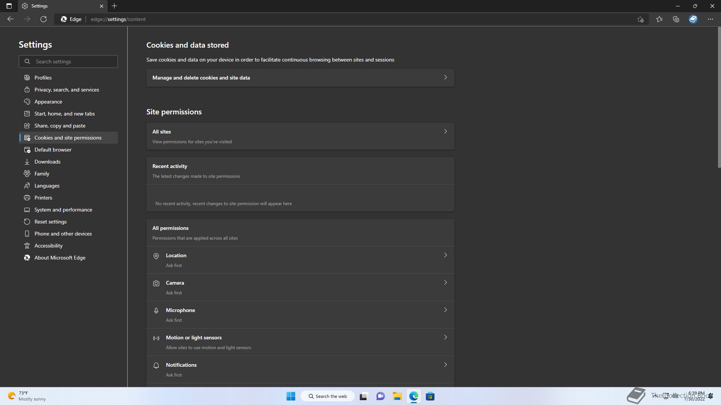Click Add this page to favorites icon
721x405 pixels.
[x=640, y=19]
